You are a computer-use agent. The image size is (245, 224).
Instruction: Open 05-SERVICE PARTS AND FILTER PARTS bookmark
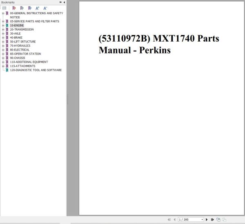[x=35, y=21]
